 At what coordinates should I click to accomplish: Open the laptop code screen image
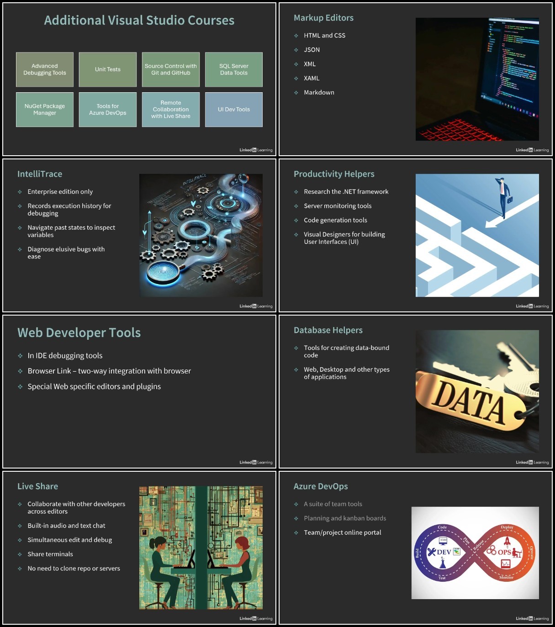point(477,79)
